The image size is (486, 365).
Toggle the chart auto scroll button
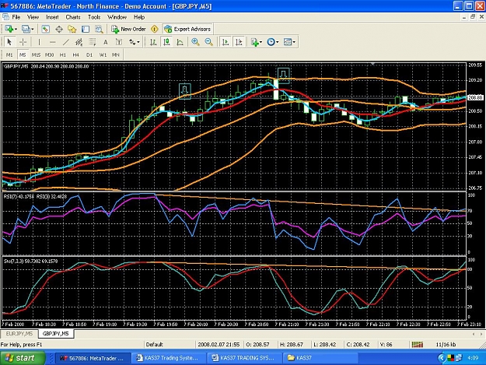click(x=226, y=42)
